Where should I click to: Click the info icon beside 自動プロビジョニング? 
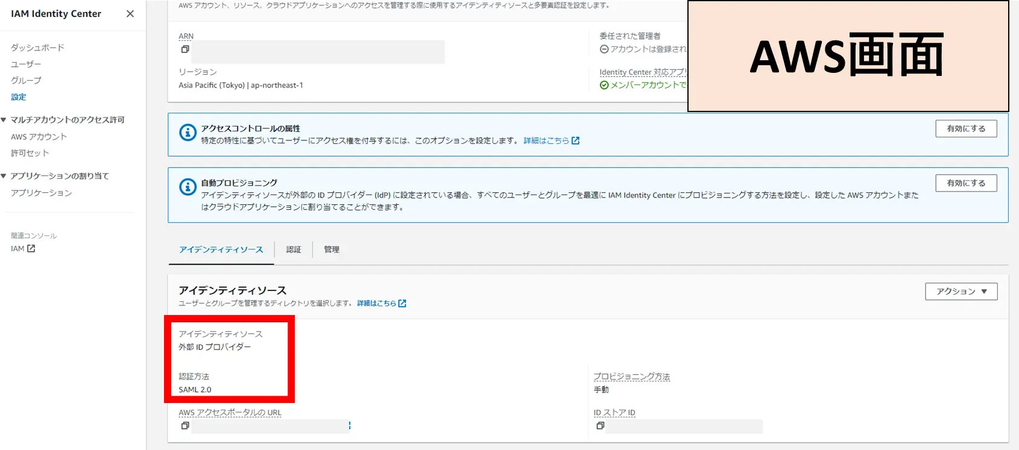(x=188, y=187)
